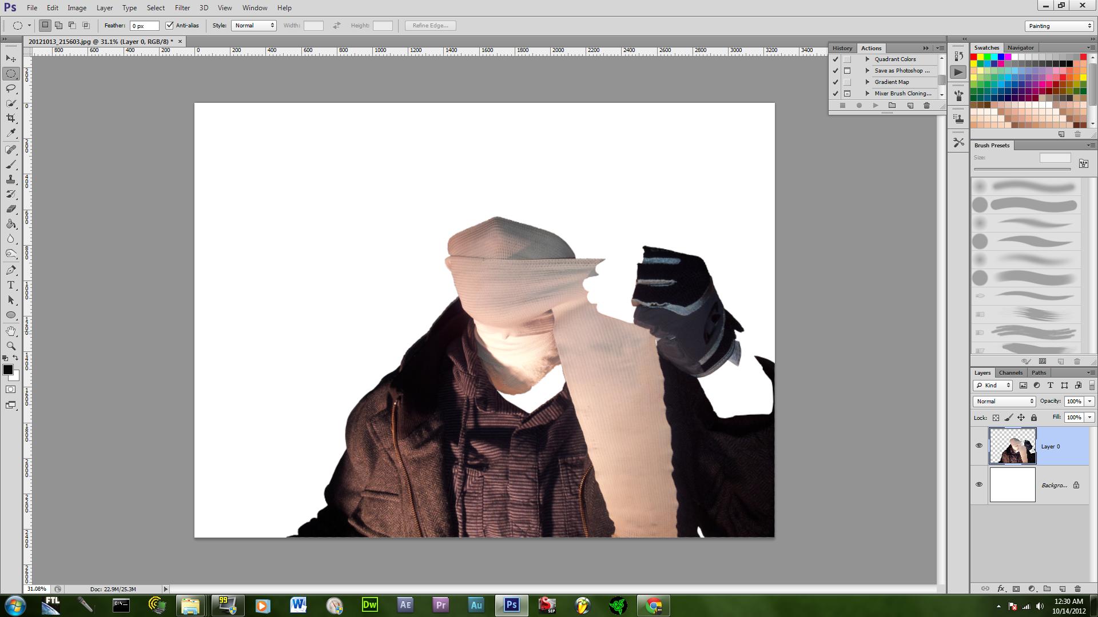Expand the Gradient Map action
The width and height of the screenshot is (1098, 617).
point(868,82)
